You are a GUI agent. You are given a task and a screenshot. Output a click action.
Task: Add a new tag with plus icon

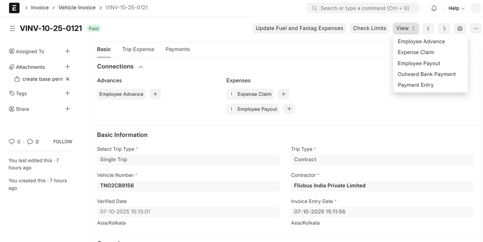click(67, 93)
